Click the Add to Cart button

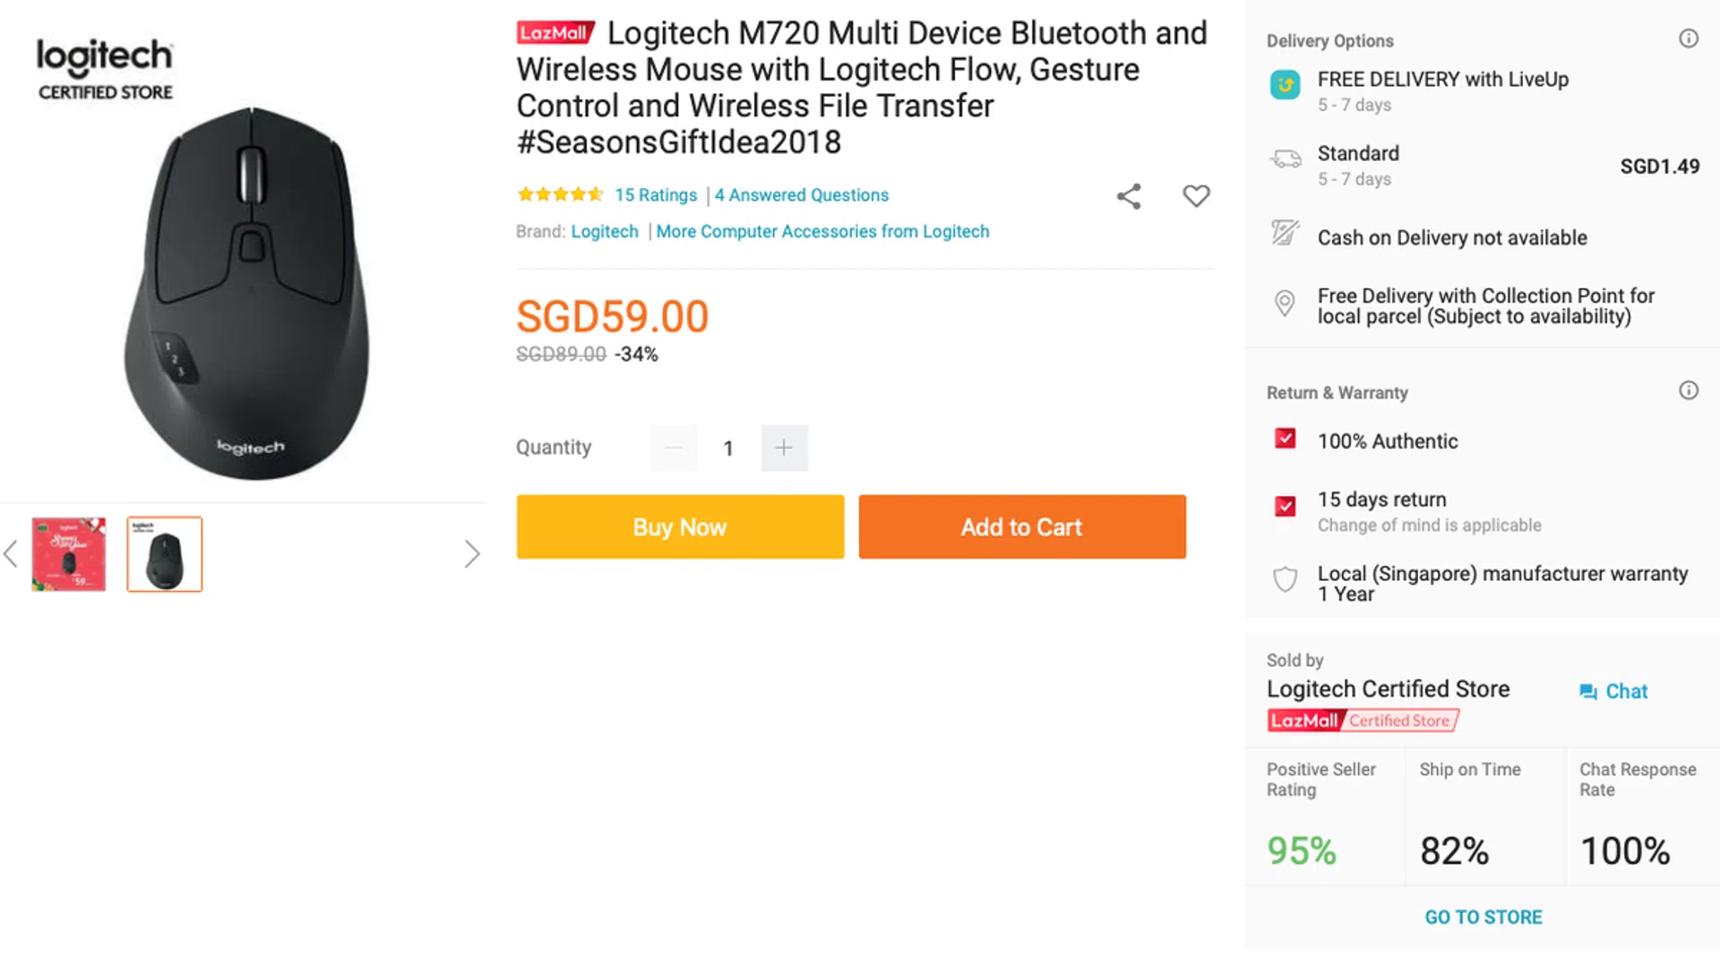[x=1022, y=527]
